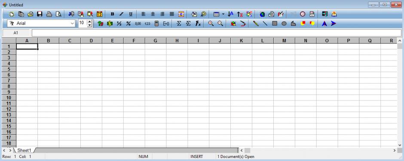
Task: Click the blue rightward arrow icon
Action: pyautogui.click(x=334, y=24)
